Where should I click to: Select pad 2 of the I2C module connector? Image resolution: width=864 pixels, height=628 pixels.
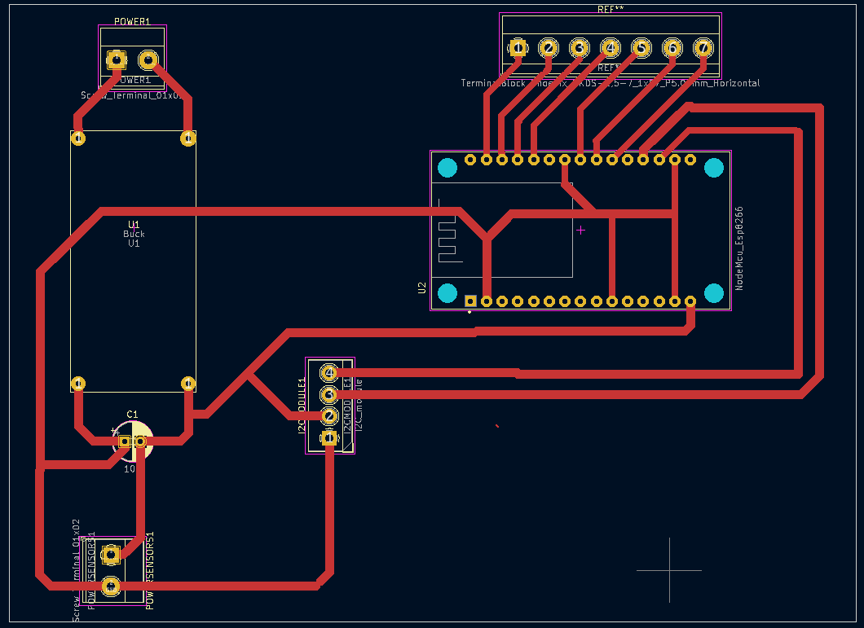(x=329, y=417)
